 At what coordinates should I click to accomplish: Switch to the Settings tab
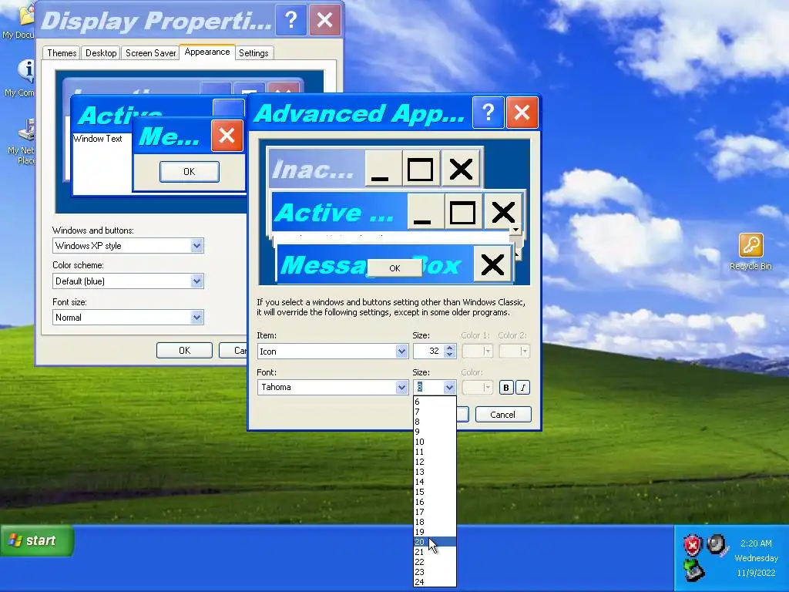coord(253,53)
